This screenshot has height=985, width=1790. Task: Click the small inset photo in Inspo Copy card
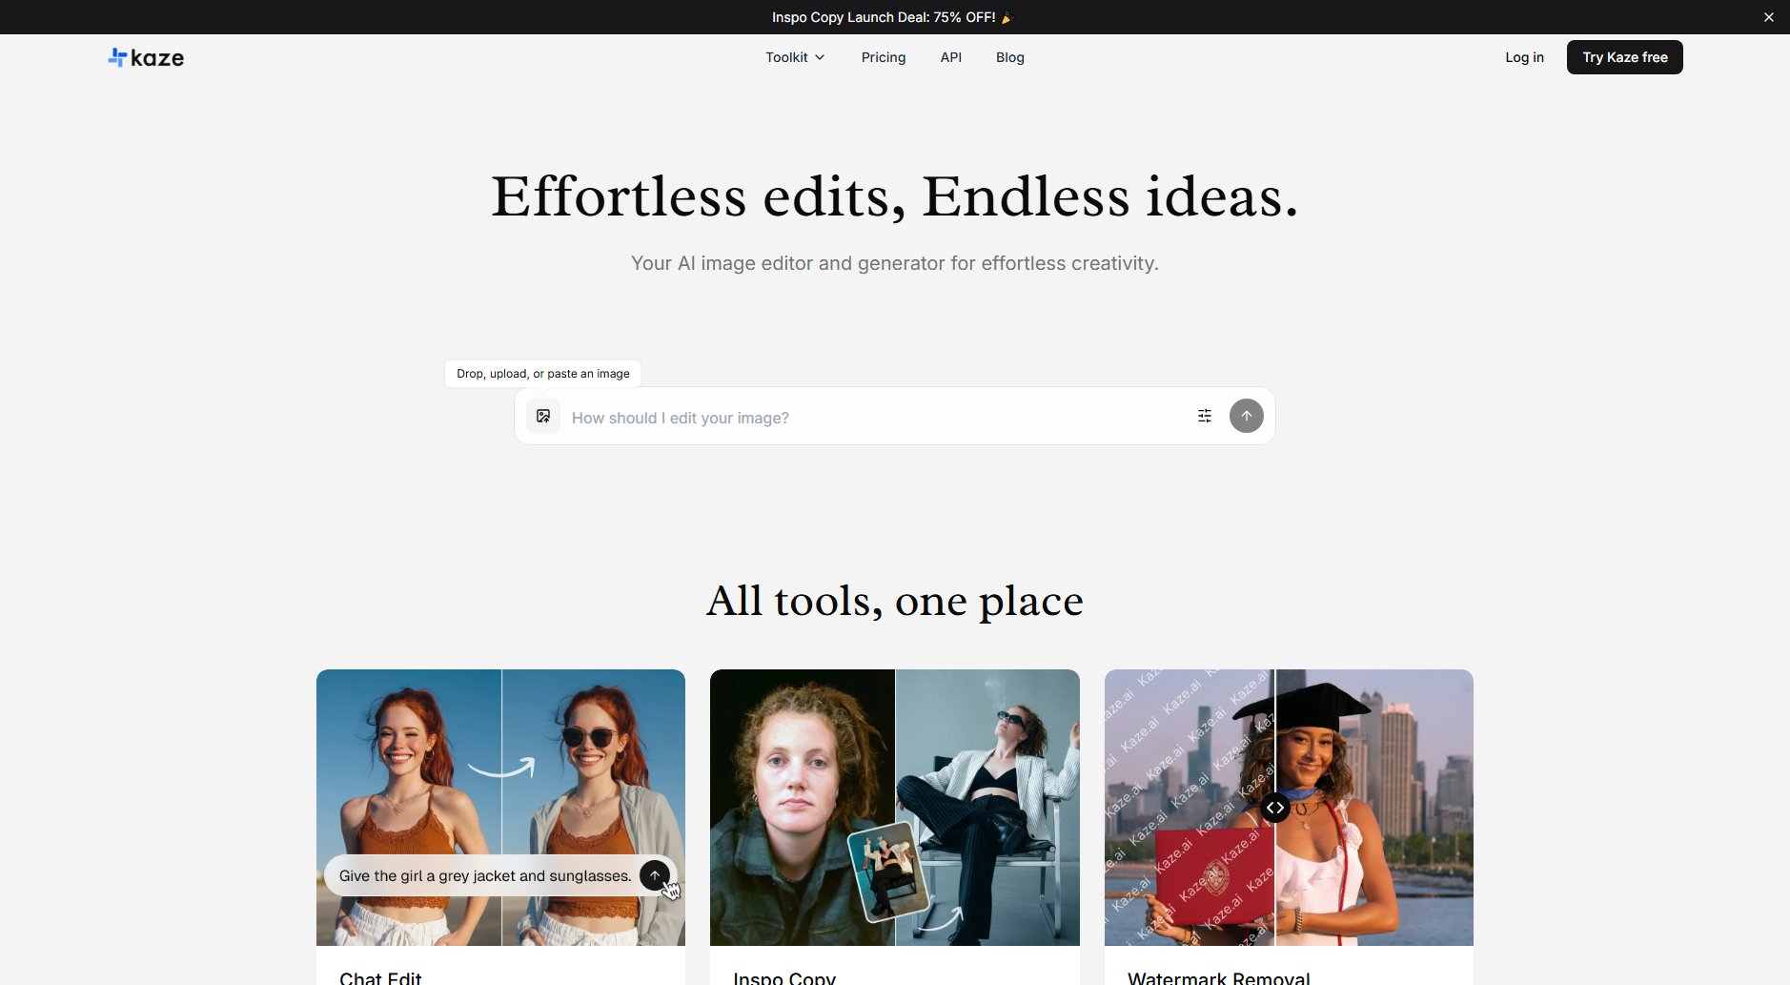click(x=887, y=872)
